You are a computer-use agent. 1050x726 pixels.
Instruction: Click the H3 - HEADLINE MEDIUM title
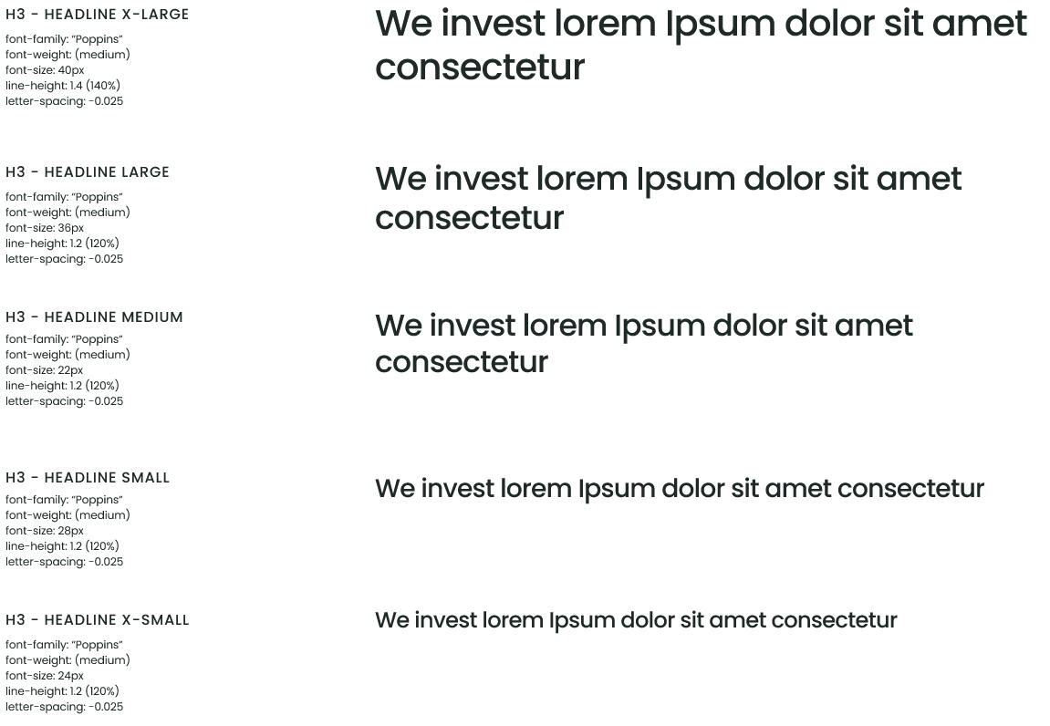95,316
